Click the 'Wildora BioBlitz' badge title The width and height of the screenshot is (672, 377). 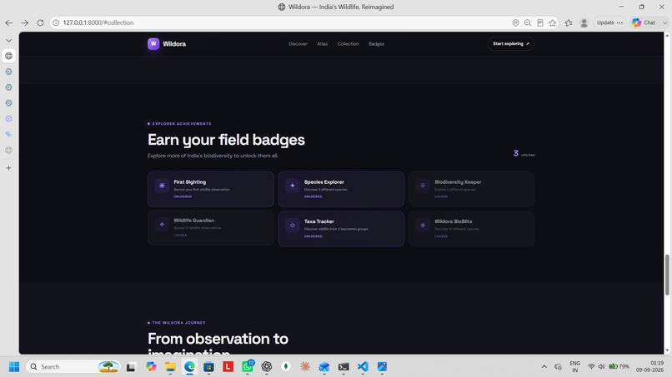click(454, 221)
